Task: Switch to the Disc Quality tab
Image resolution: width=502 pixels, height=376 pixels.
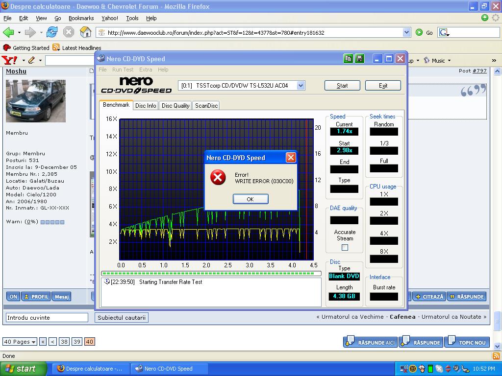Action: (176, 105)
